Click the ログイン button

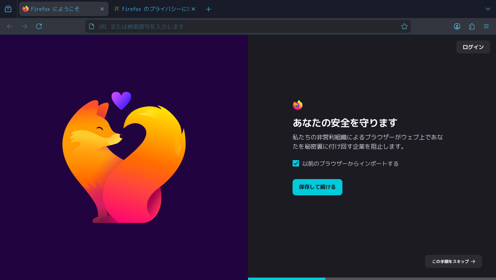click(473, 47)
